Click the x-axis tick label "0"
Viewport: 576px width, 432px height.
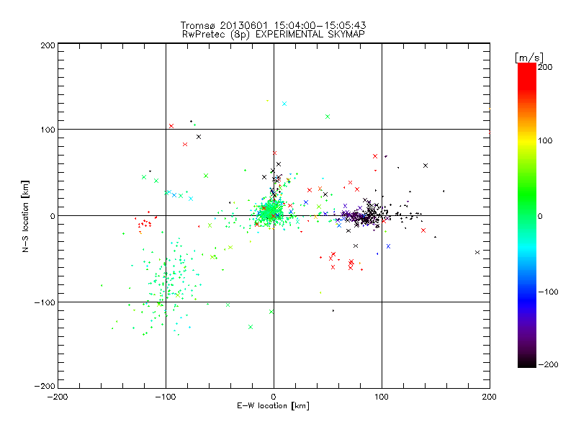(274, 397)
